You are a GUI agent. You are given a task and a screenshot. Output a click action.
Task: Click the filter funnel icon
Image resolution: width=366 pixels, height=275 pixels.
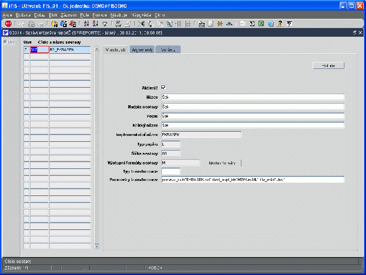pos(105,24)
